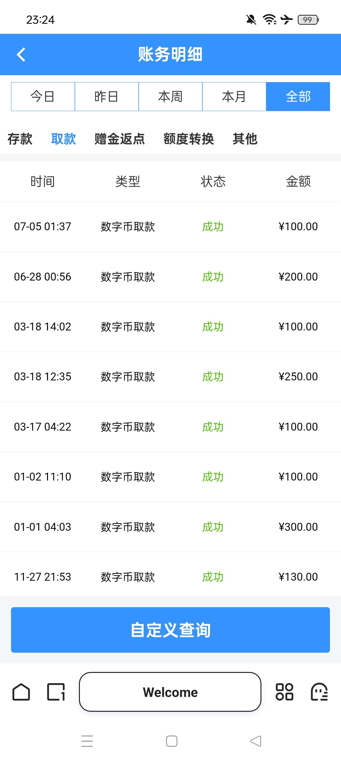341x762 pixels.
Task: Tap the back arrow in header
Action: (21, 54)
